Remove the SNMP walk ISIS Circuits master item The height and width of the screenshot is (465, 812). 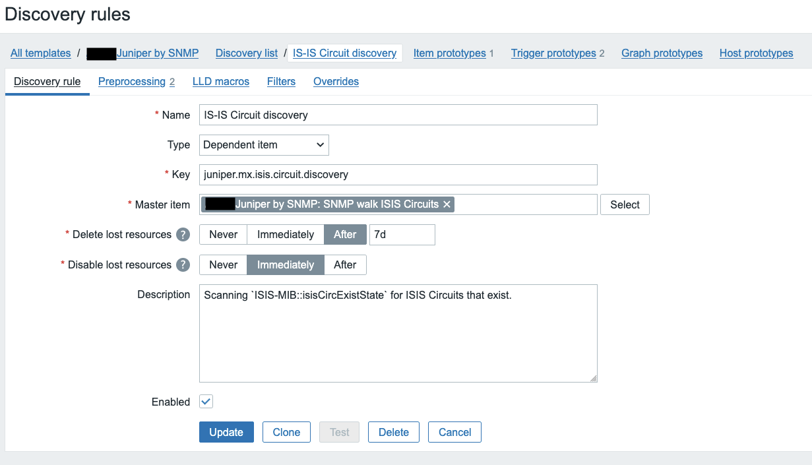point(447,204)
